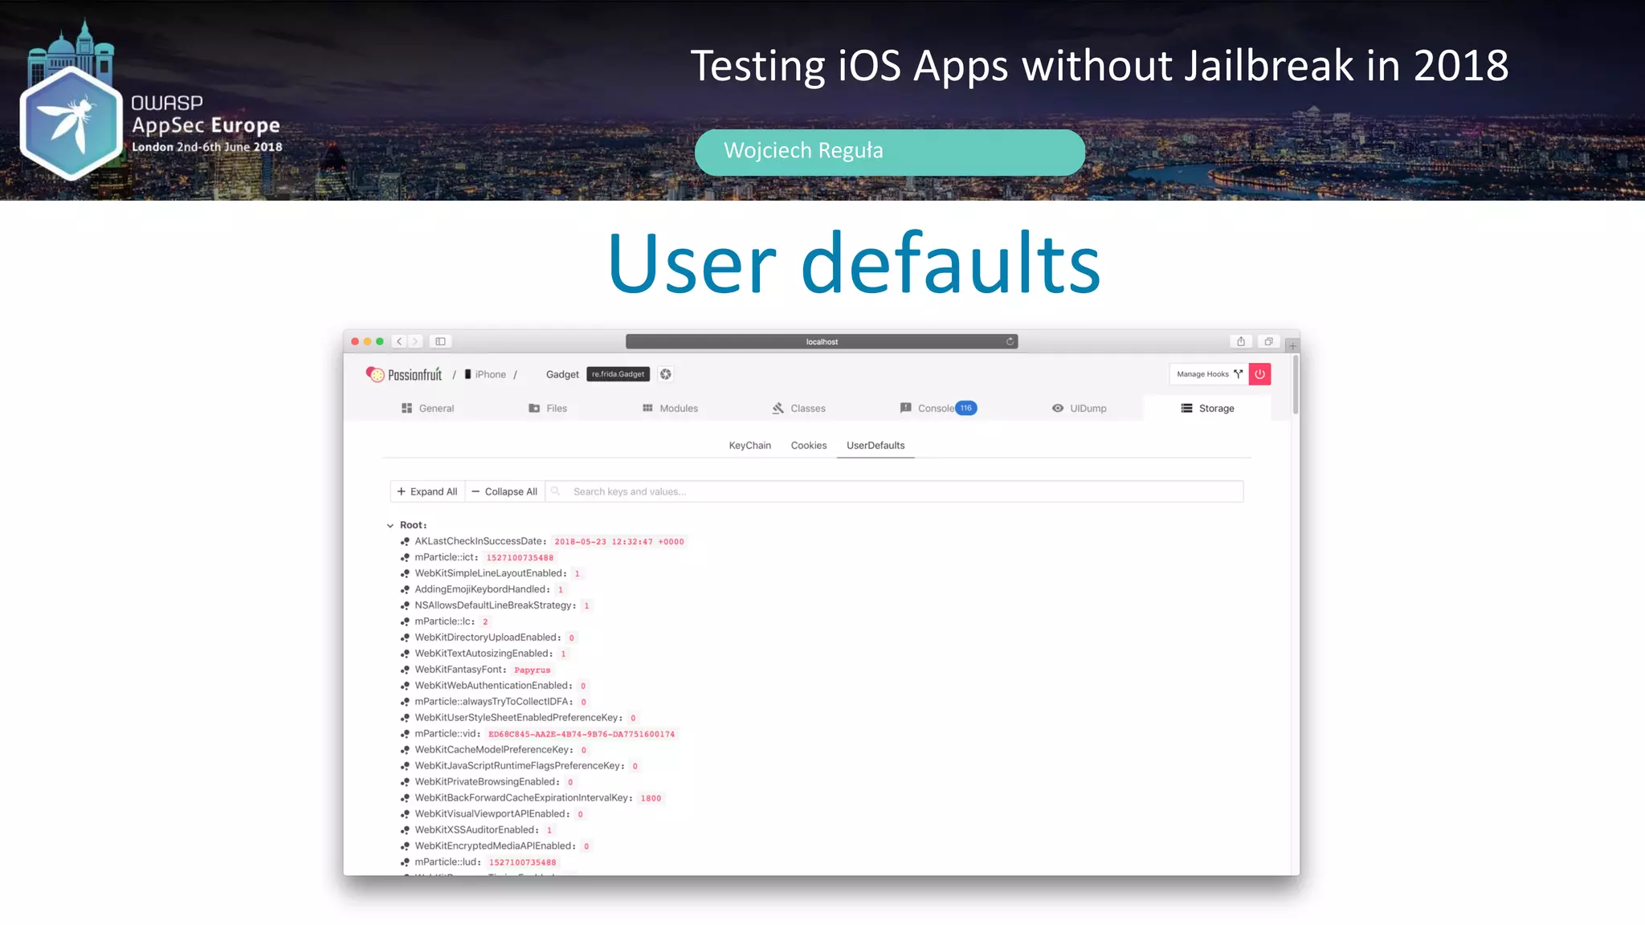1645x925 pixels.
Task: Click the node icon beside WebKitCacheModelPreferenceKey
Action: (x=406, y=750)
